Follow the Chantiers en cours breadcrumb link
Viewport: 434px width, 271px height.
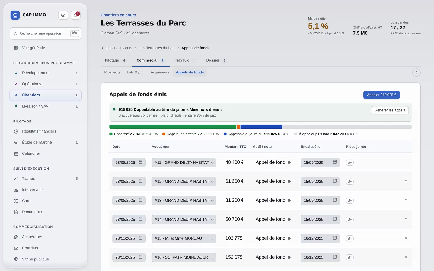117,48
